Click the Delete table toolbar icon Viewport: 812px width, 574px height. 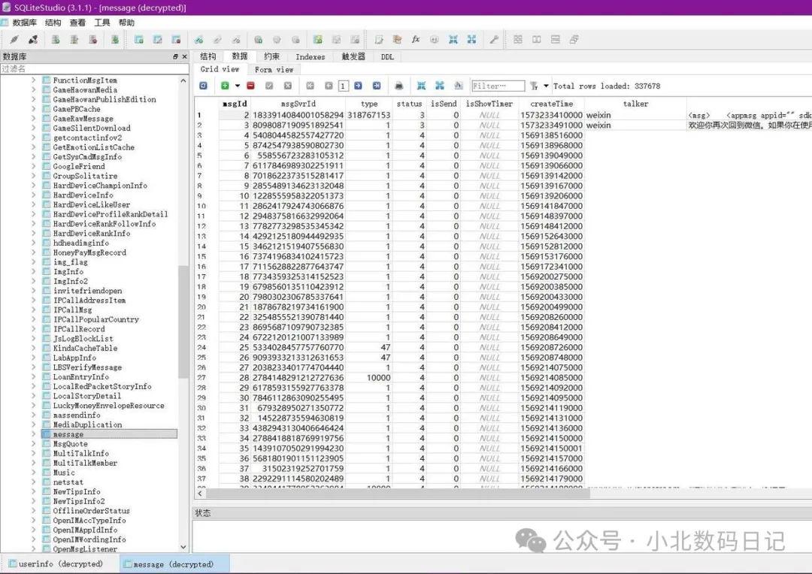(x=176, y=39)
